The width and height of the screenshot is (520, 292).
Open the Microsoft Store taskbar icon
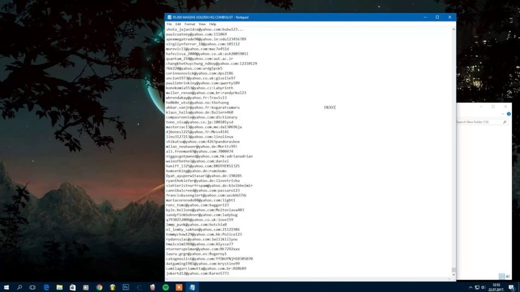click(x=72, y=287)
